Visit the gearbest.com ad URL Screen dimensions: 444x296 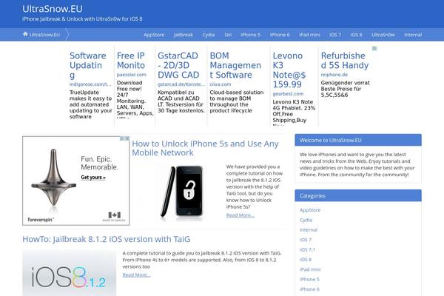(288, 94)
